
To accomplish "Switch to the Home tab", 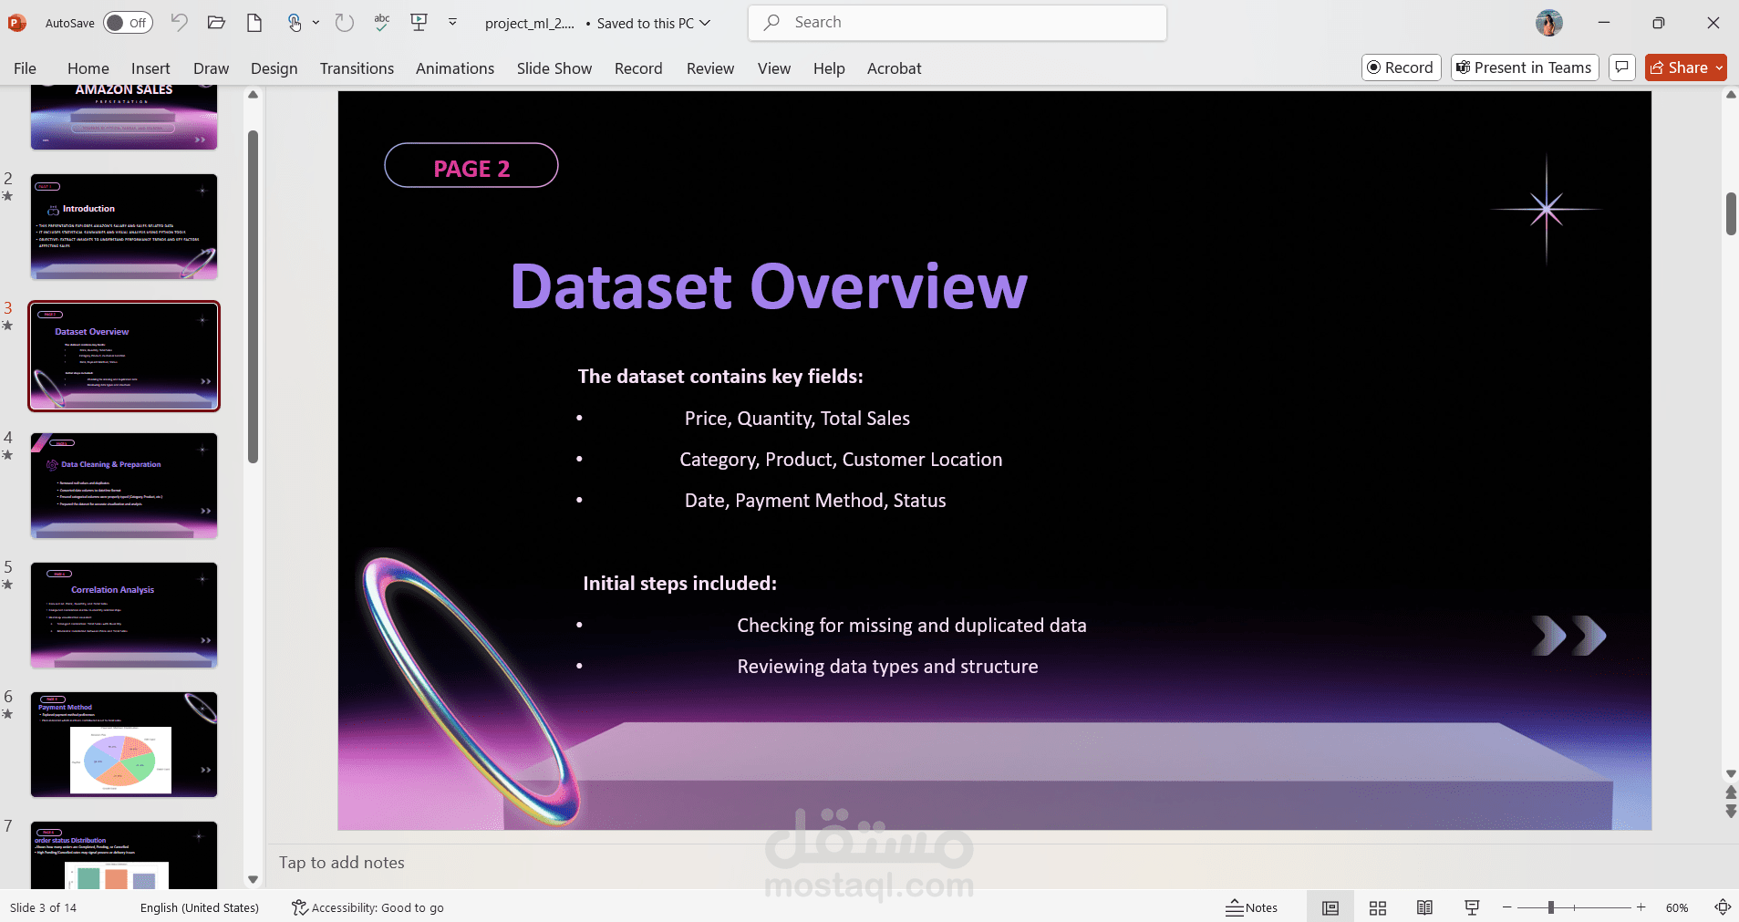I will click(x=88, y=68).
